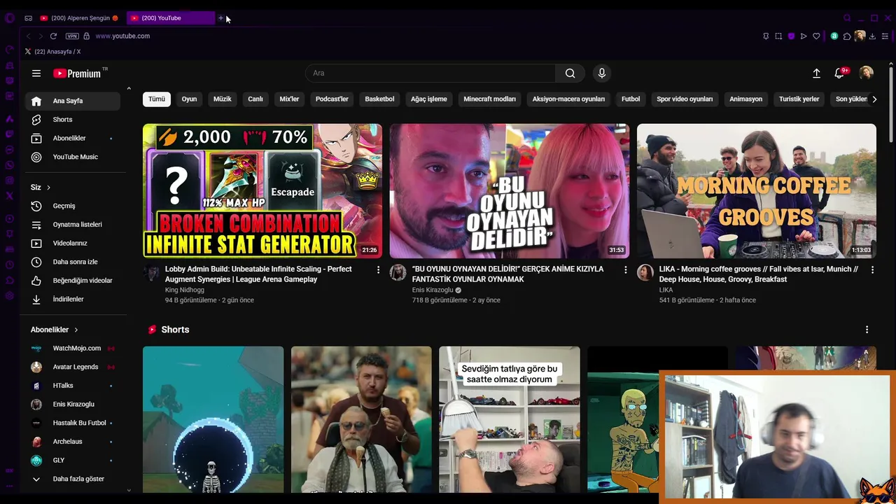Play the Broken Combination video thumbnail

pyautogui.click(x=262, y=191)
